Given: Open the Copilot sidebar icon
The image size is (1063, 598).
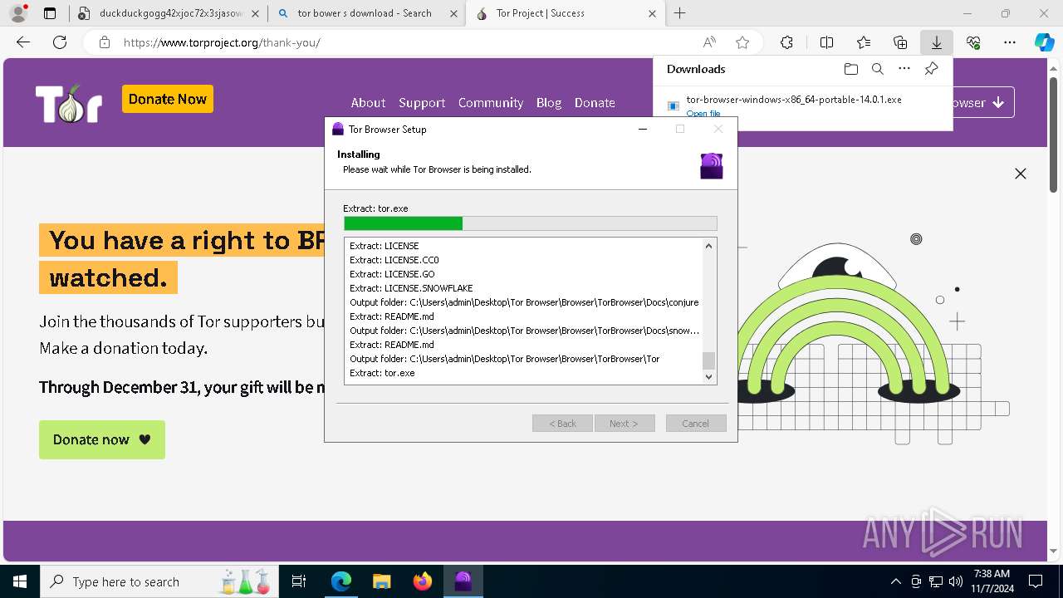Looking at the screenshot, I should pos(1044,42).
